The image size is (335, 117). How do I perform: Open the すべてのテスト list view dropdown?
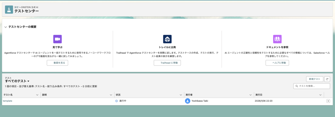pyautogui.click(x=28, y=81)
